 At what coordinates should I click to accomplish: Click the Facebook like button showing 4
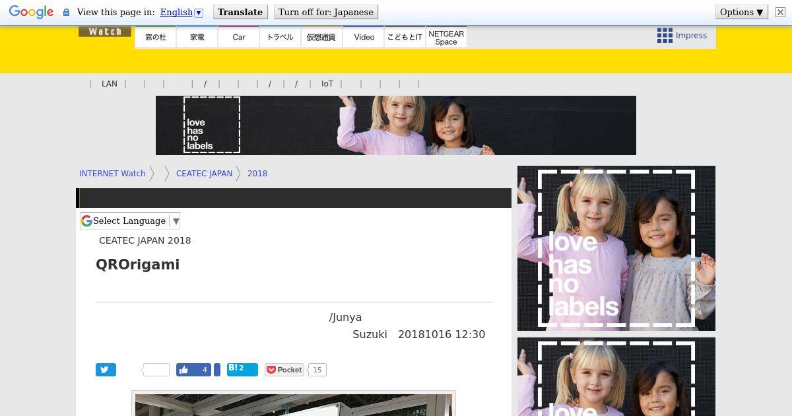193,370
